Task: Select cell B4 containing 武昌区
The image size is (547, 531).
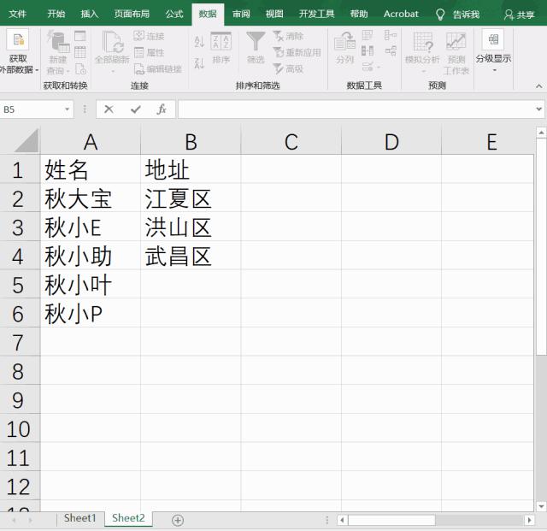Action: pos(190,256)
